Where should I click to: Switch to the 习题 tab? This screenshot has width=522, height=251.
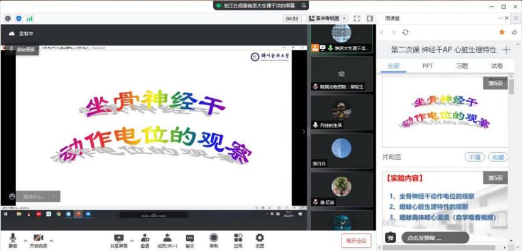(x=462, y=66)
